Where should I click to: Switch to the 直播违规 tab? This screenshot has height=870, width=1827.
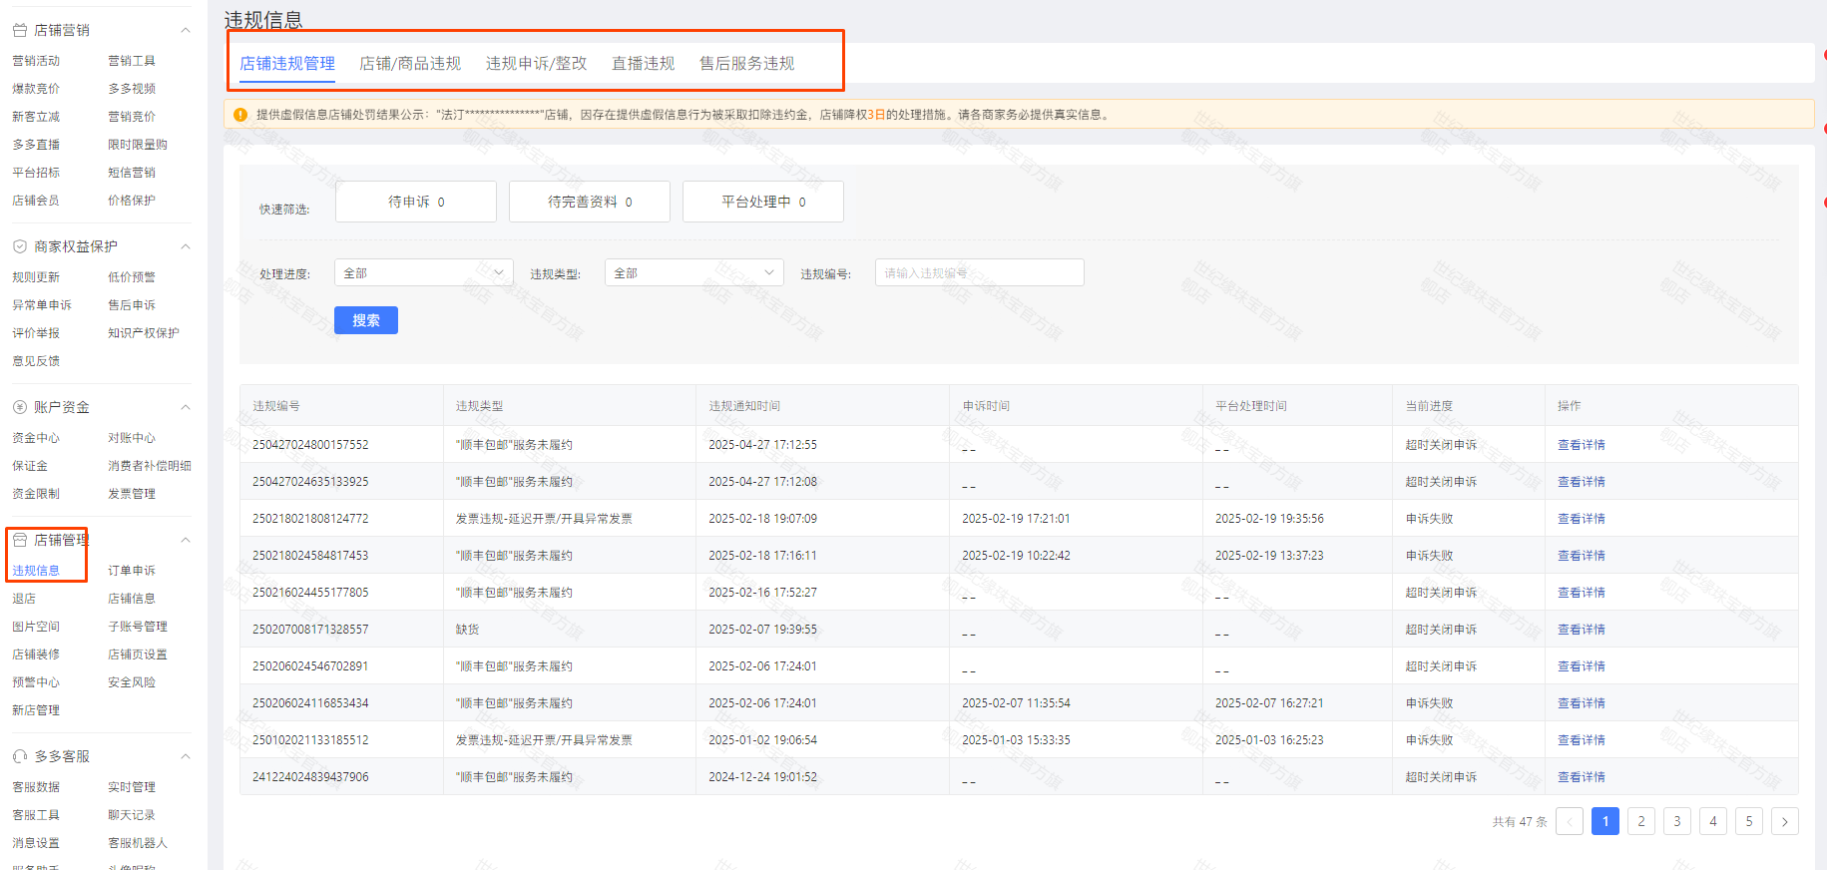[x=643, y=64]
